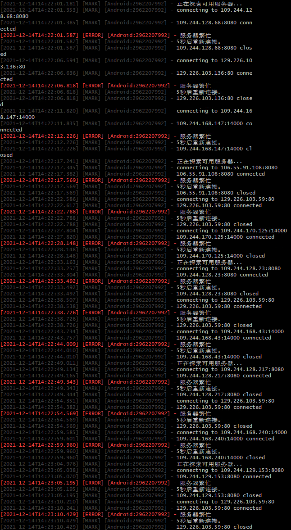Click the connecting to 106.55.91.108:8080 line
The height and width of the screenshot is (530, 291).
(x=139, y=168)
